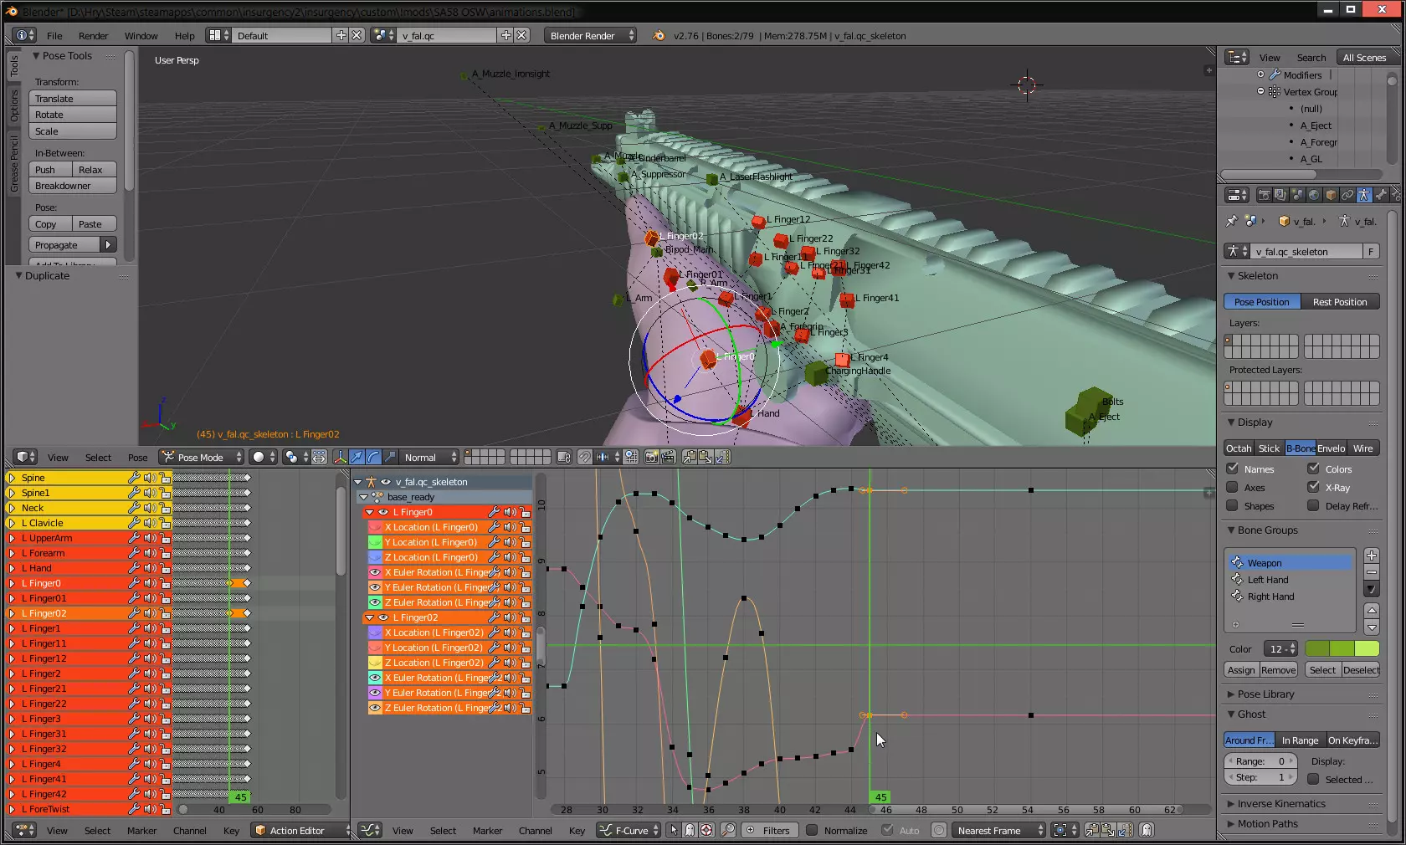Click the translate manipulator arrow icon

(x=357, y=457)
